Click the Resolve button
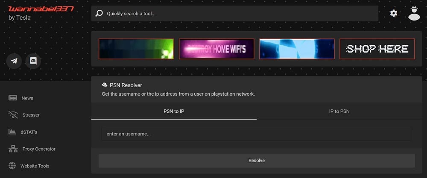427x178 pixels. point(257,160)
